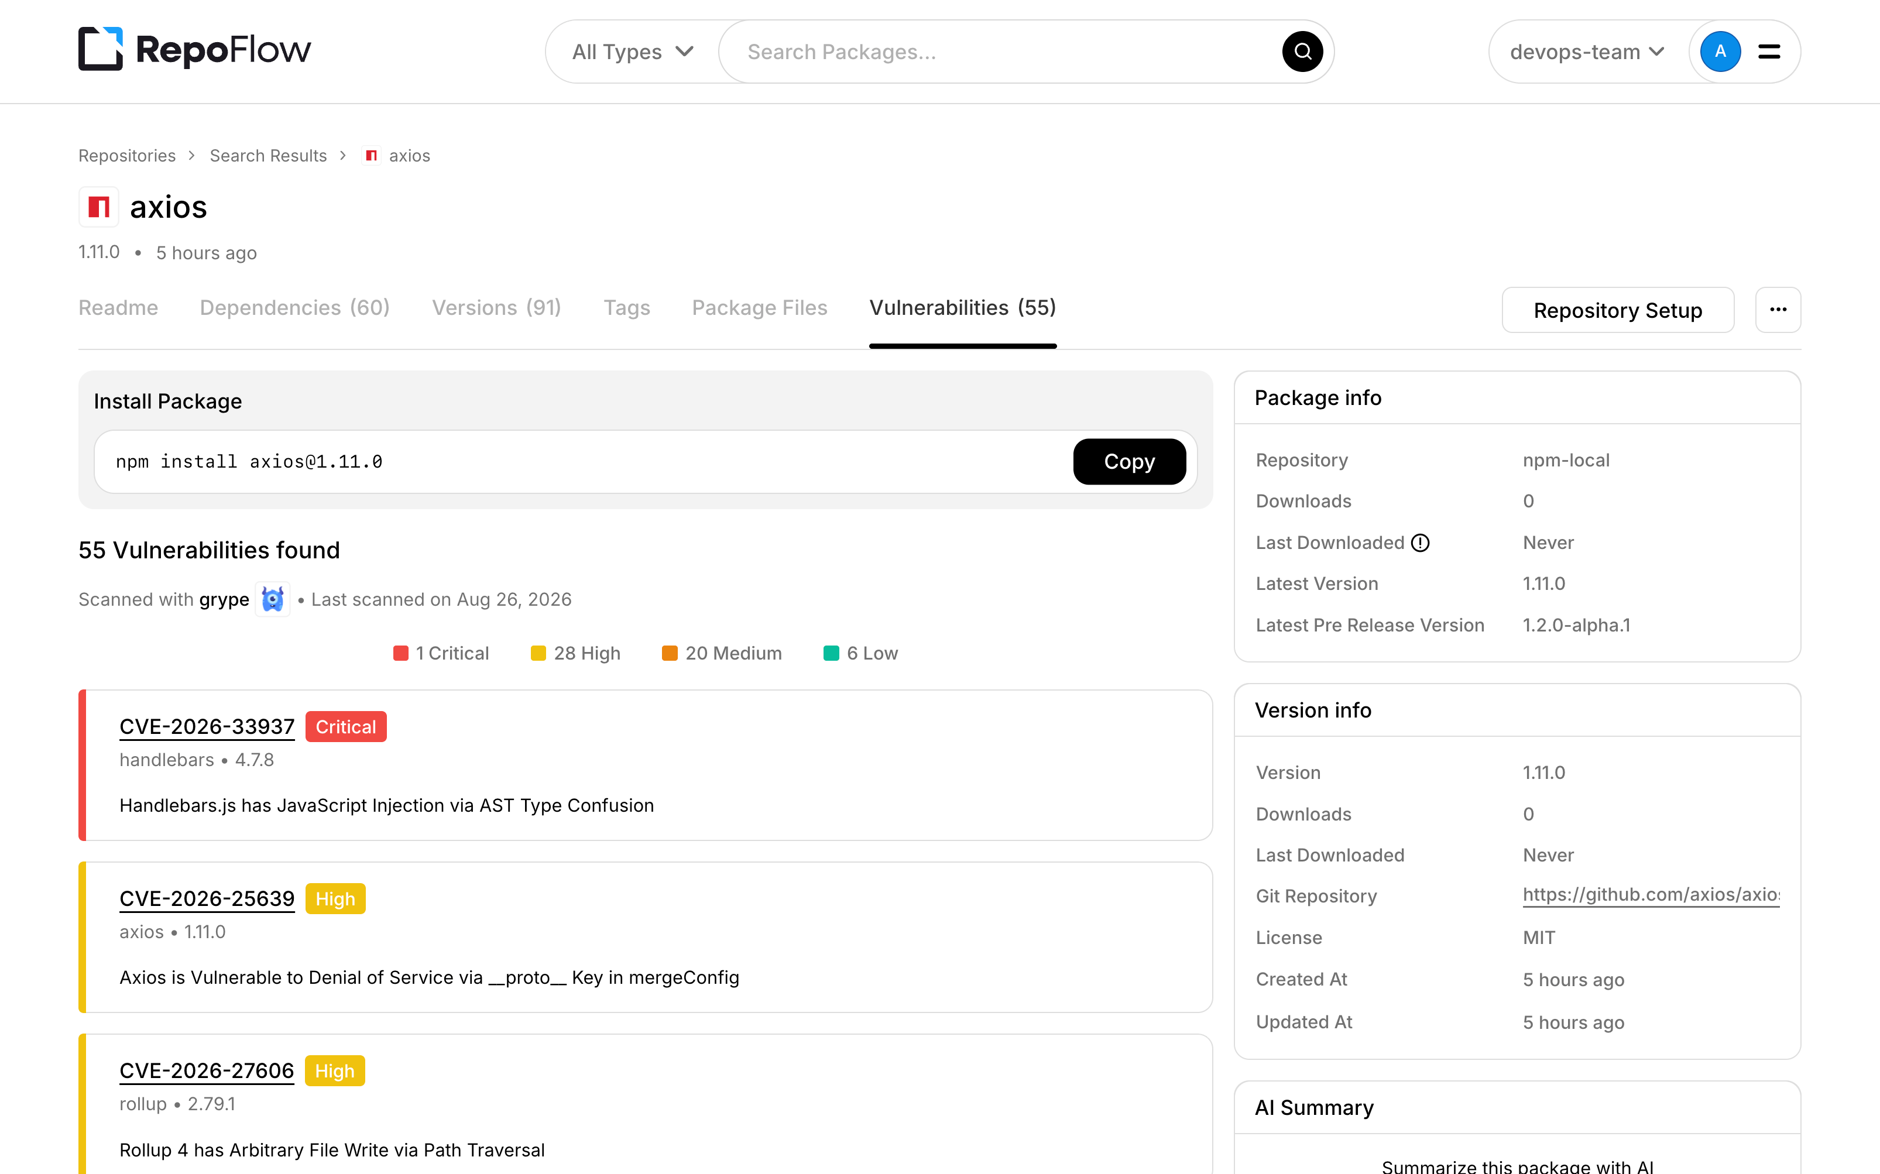Go to Repositories breadcrumb
This screenshot has width=1880, height=1174.
(x=128, y=156)
